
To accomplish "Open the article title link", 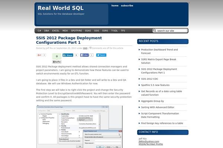I will click(69, 40).
